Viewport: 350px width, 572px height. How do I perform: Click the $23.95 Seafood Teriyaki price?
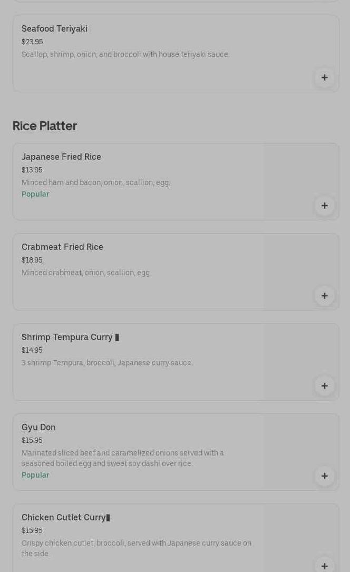[32, 42]
